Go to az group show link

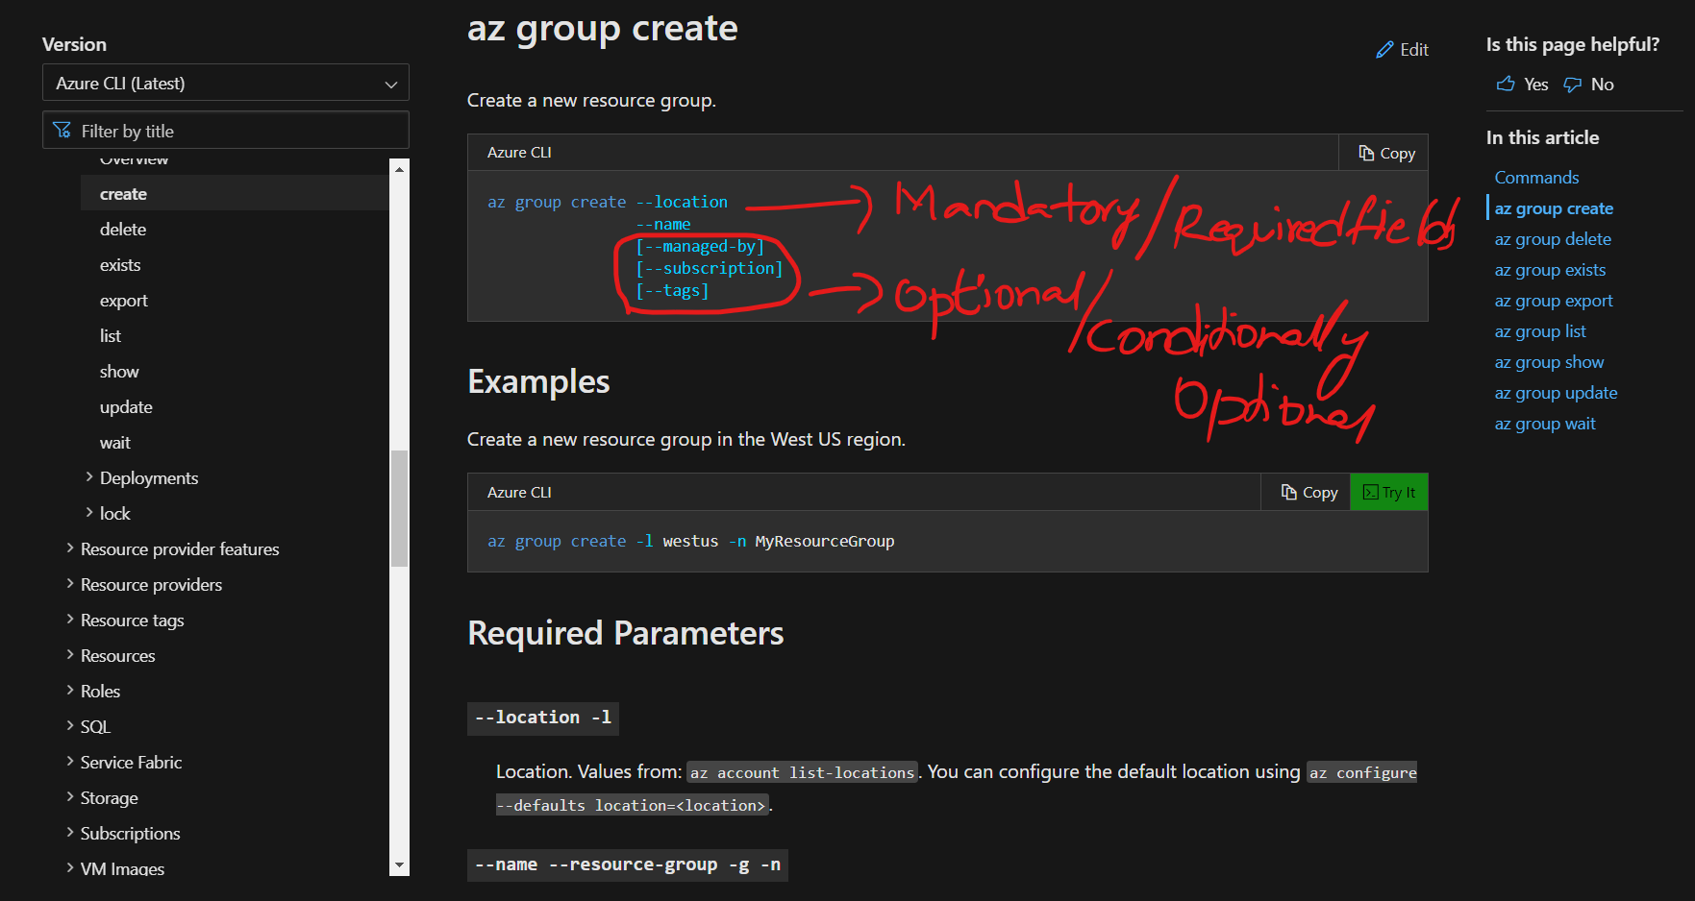[x=1549, y=362]
